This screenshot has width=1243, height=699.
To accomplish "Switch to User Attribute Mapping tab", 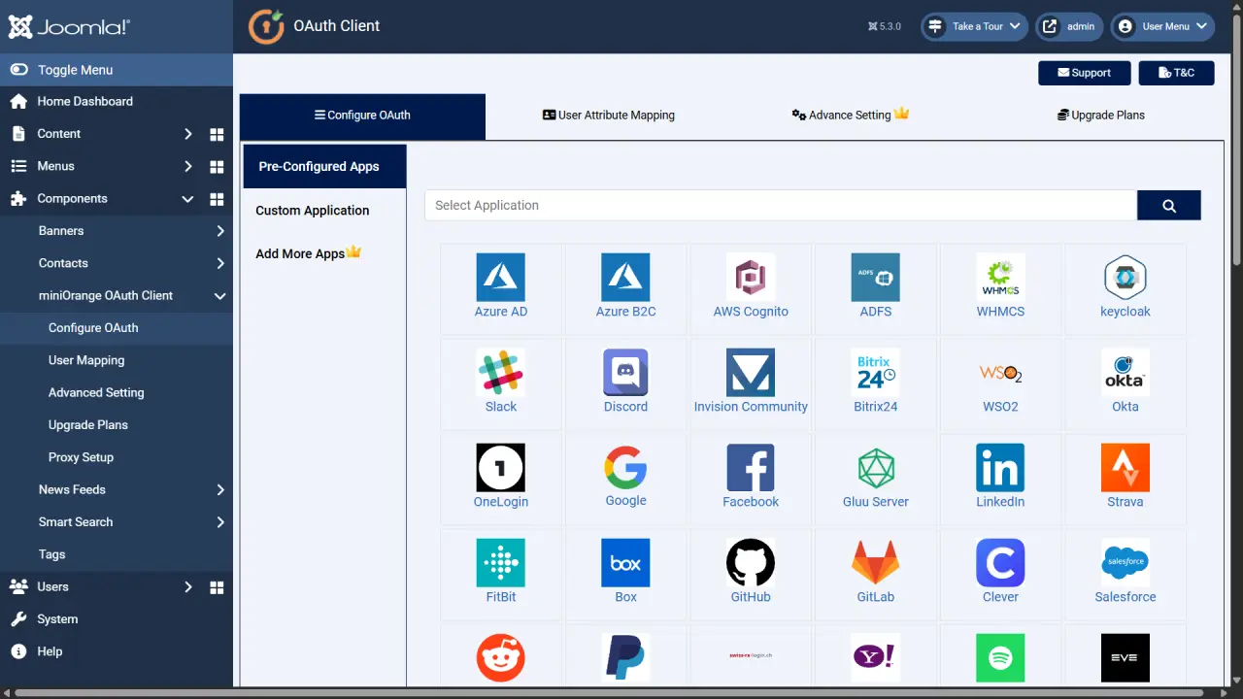I will tap(608, 115).
